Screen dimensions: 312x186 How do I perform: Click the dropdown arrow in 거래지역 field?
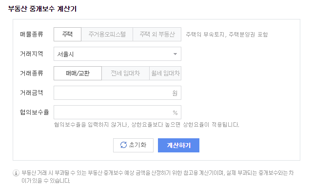click(175, 54)
